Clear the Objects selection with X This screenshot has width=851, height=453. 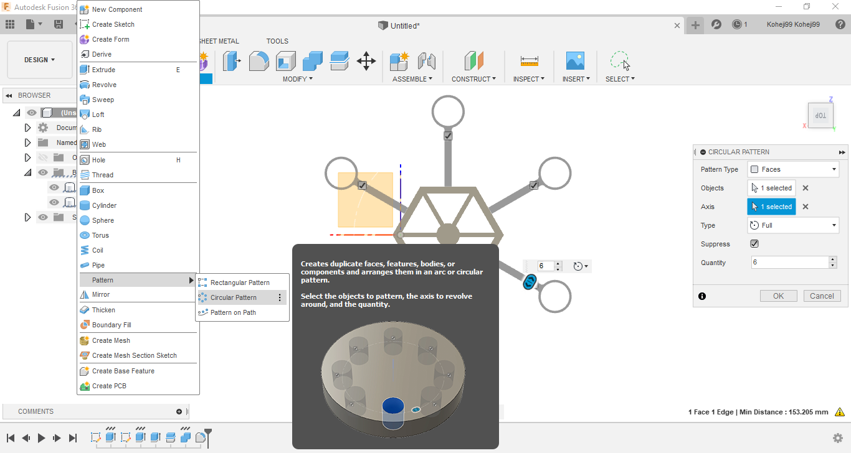coord(806,188)
